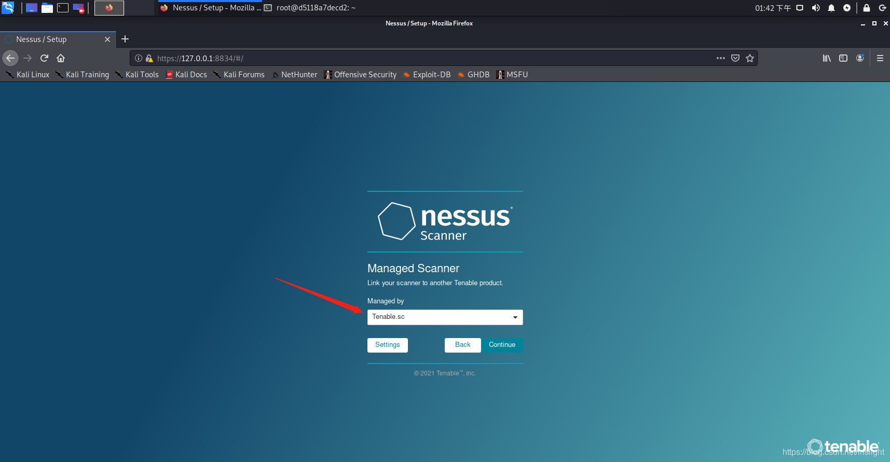This screenshot has width=890, height=462.
Task: Open the Kali Docs bookmark
Action: click(186, 75)
